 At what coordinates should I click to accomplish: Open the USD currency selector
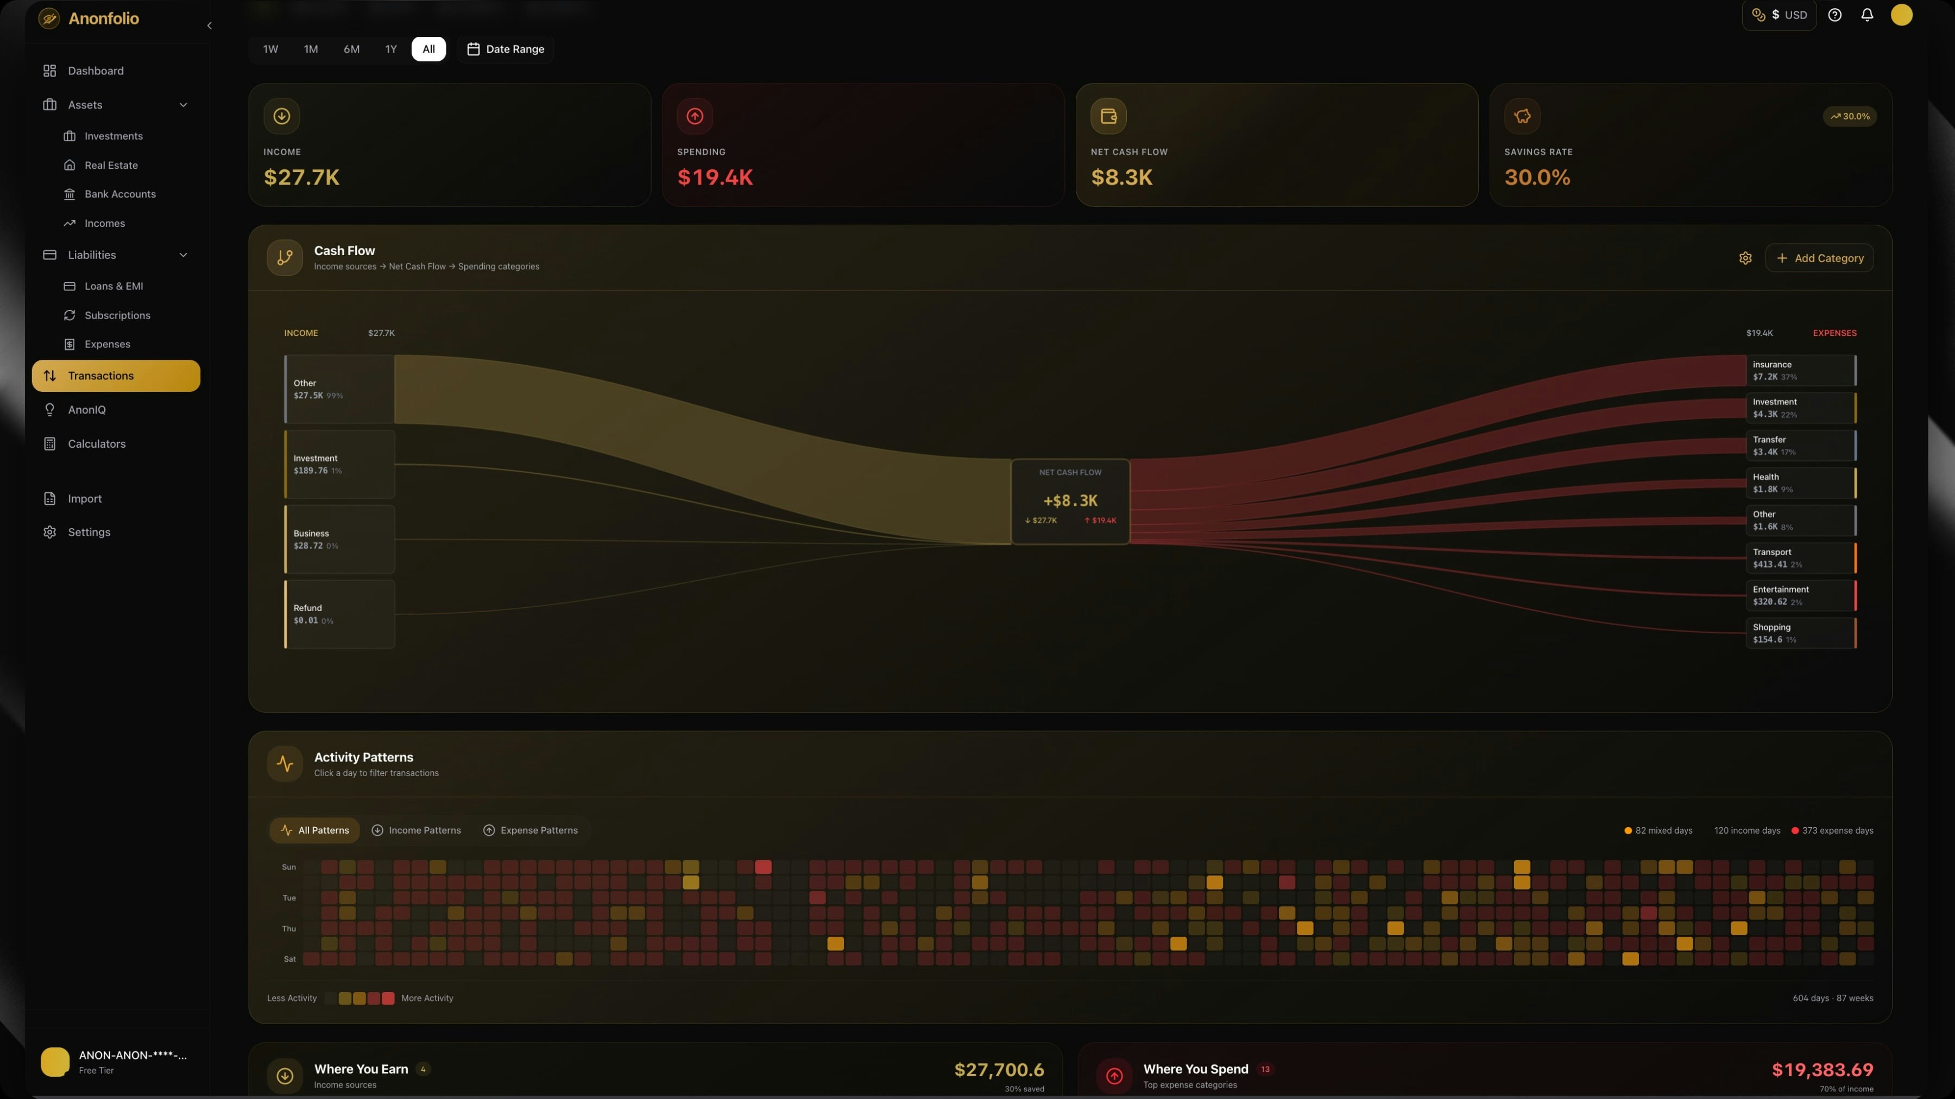click(x=1779, y=15)
